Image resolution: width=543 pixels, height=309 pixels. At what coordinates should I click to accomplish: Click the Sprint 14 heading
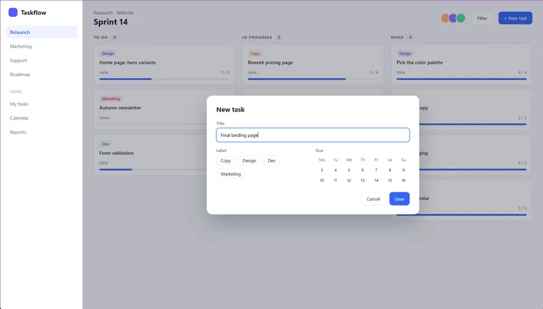(111, 22)
